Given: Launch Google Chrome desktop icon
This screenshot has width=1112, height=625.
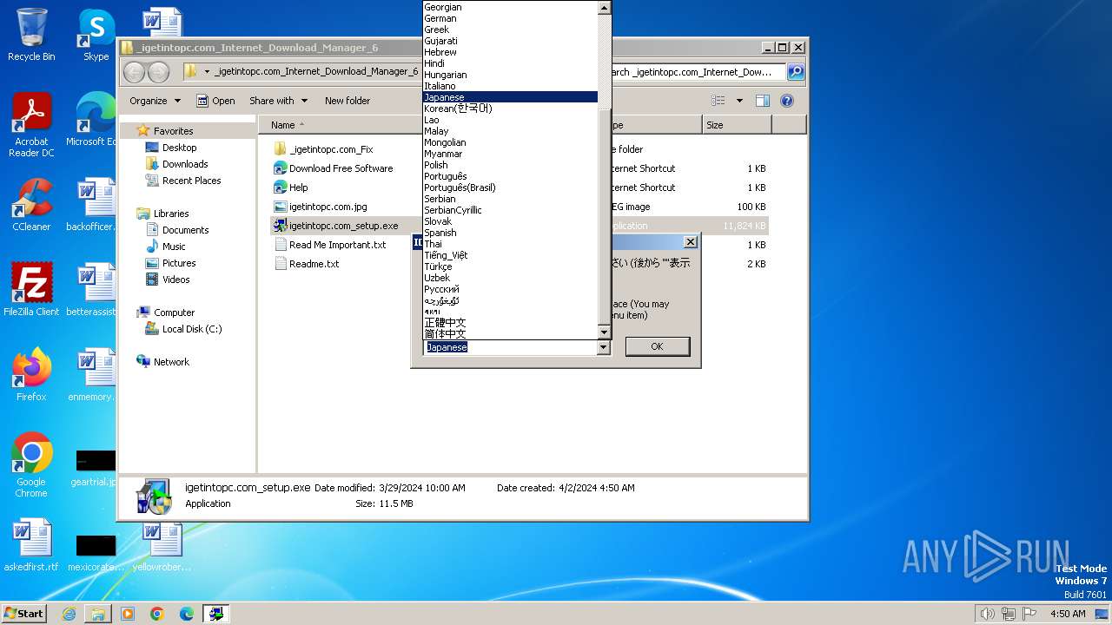Looking at the screenshot, I should pyautogui.click(x=31, y=465).
